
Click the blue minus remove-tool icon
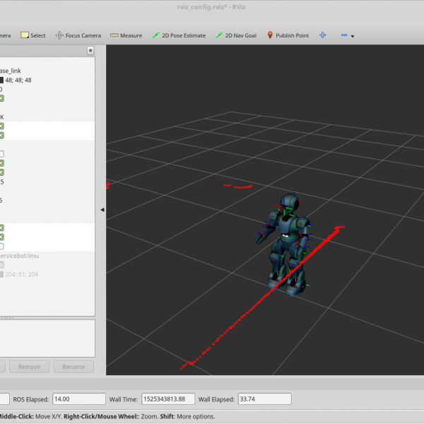[x=344, y=35]
